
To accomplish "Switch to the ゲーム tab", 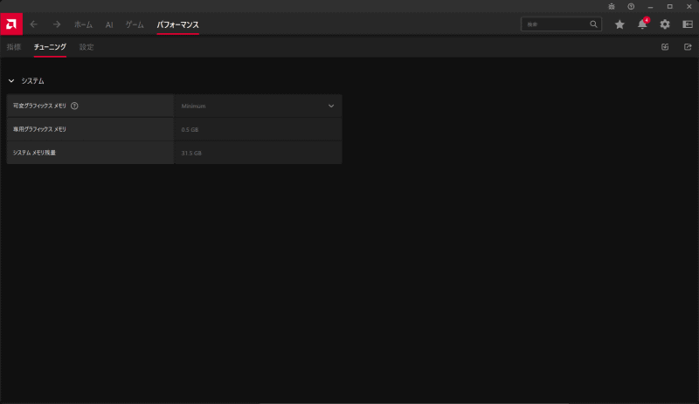I will (135, 25).
